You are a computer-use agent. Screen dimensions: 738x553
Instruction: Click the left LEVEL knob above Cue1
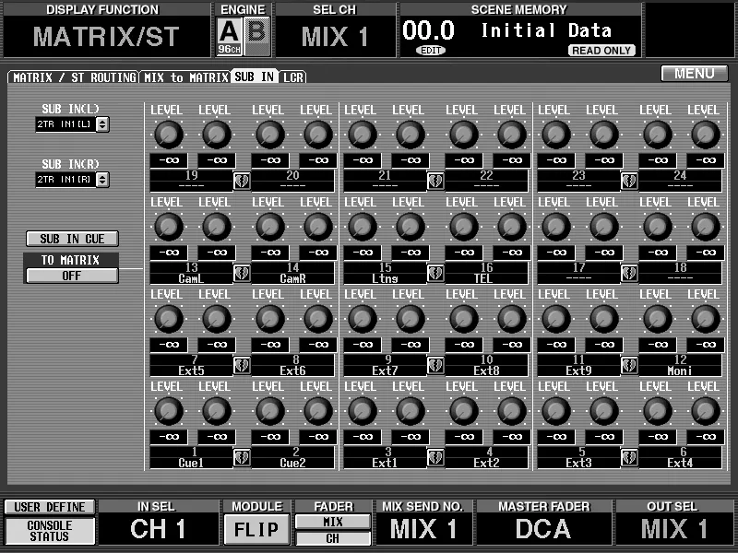pos(168,410)
